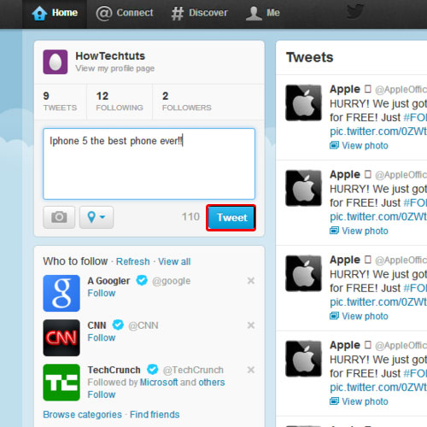This screenshot has width=427, height=427.
Task: Click the Tweets timeline heading
Action: point(310,57)
